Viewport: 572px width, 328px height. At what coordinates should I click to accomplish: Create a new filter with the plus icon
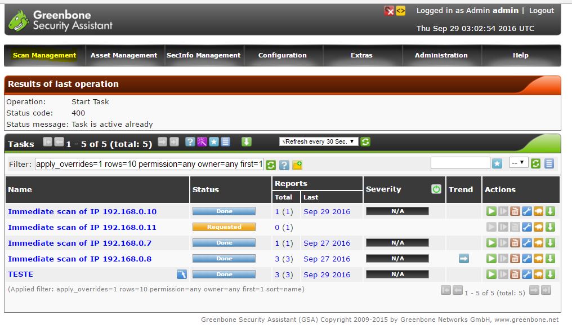297,163
